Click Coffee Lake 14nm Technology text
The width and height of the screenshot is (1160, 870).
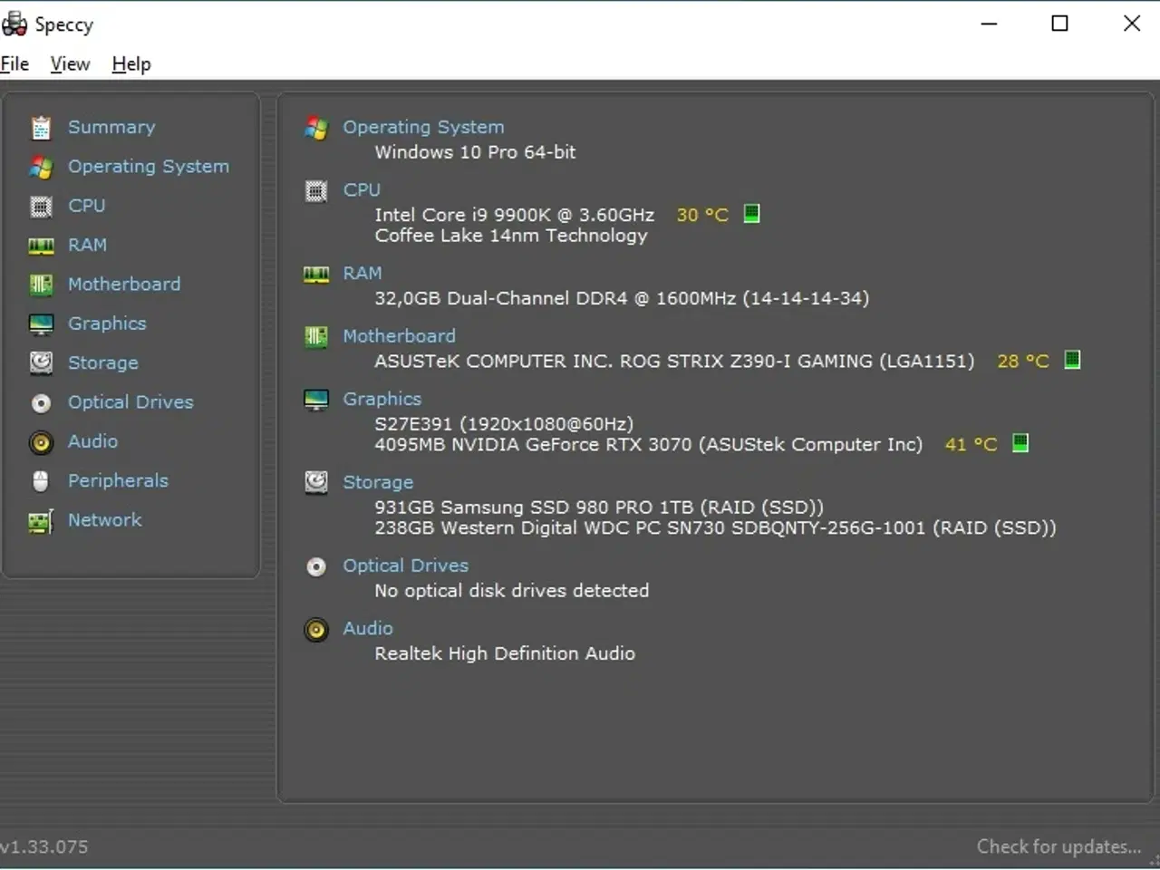coord(511,236)
